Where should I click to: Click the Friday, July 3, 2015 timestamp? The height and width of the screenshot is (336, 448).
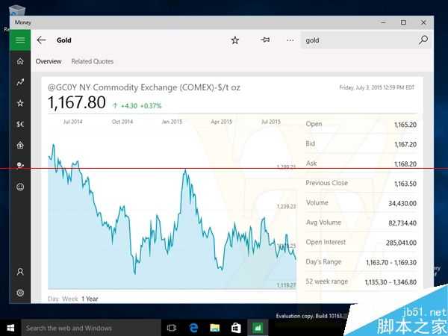point(376,87)
